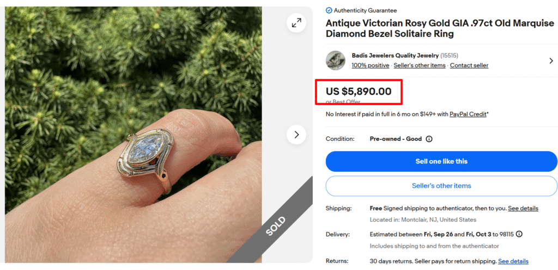
Task: Click the outlined Seller's other items button
Action: pyautogui.click(x=441, y=186)
